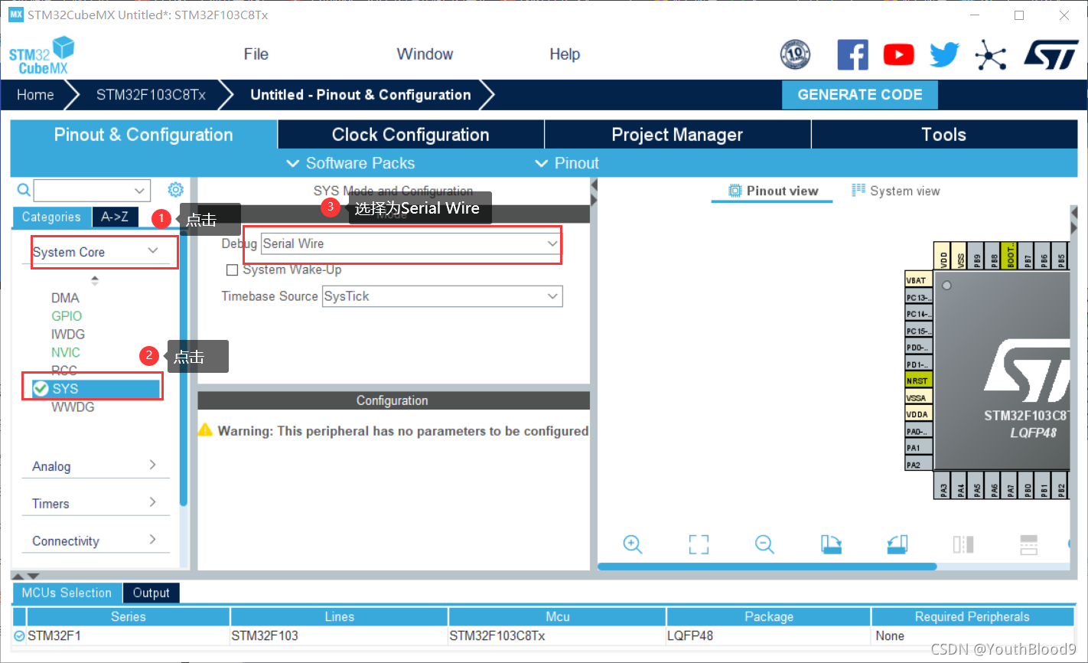Select IWDG in System Core list

tap(68, 335)
